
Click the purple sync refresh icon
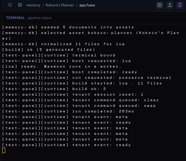[180, 5]
